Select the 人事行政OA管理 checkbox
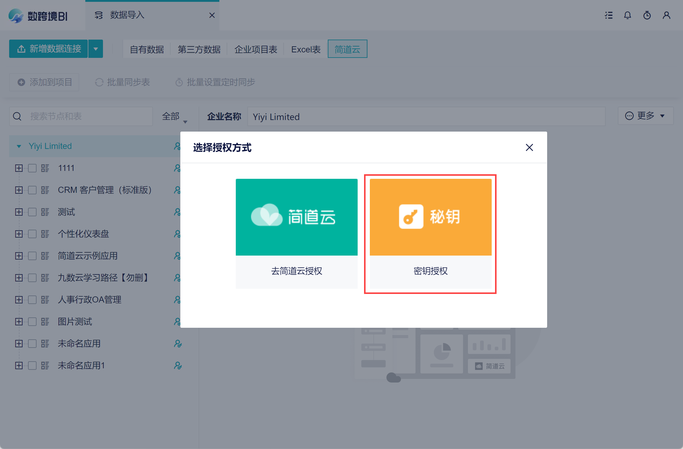 pyautogui.click(x=32, y=300)
